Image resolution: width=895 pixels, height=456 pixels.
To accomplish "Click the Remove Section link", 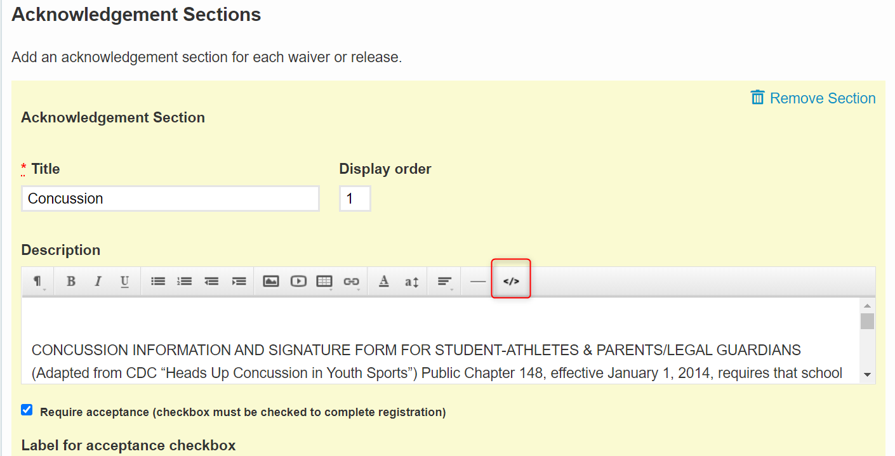I will tap(813, 98).
